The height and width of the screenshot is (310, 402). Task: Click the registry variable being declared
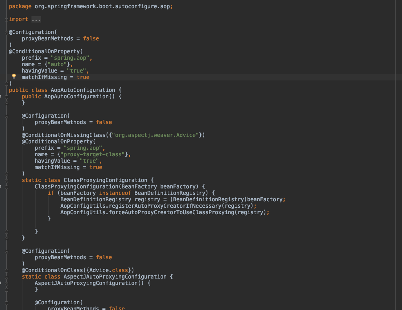pos(147,200)
